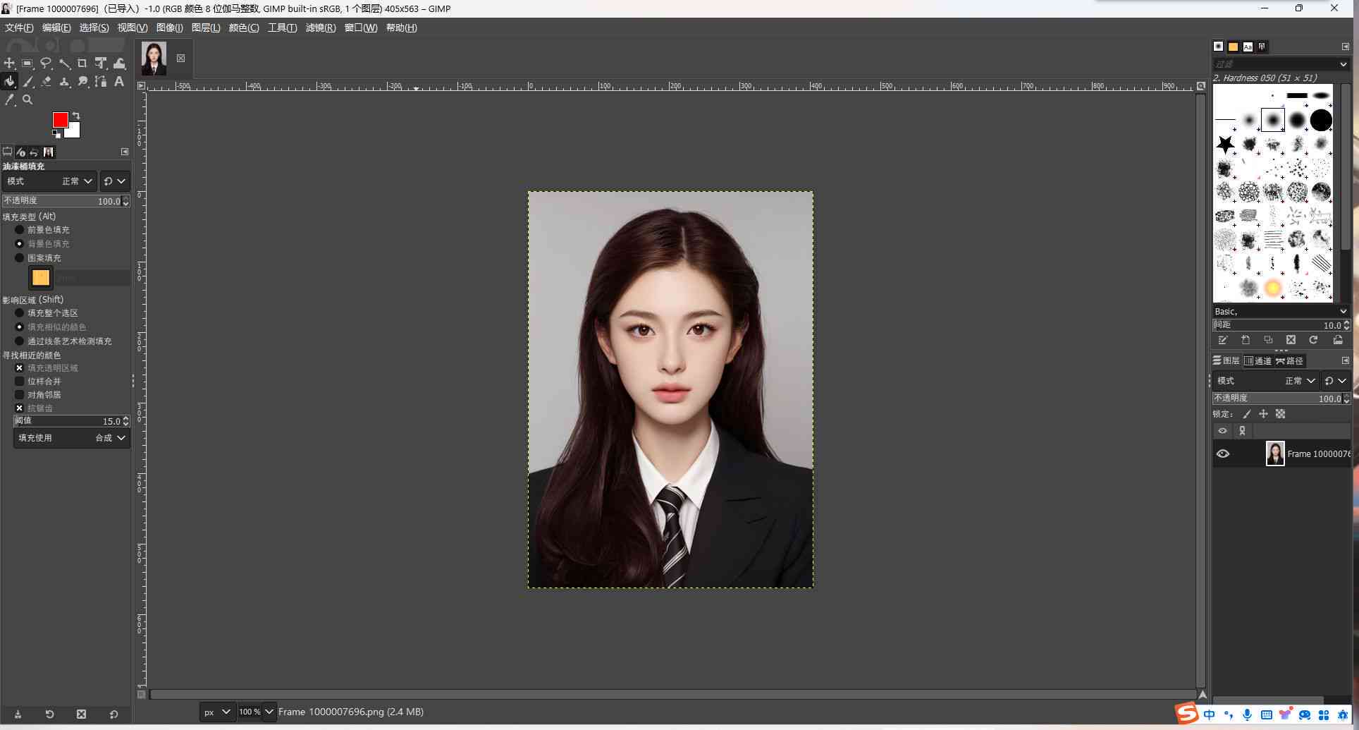
Task: Open the fill-by dropdown set to composite
Action: [71, 438]
